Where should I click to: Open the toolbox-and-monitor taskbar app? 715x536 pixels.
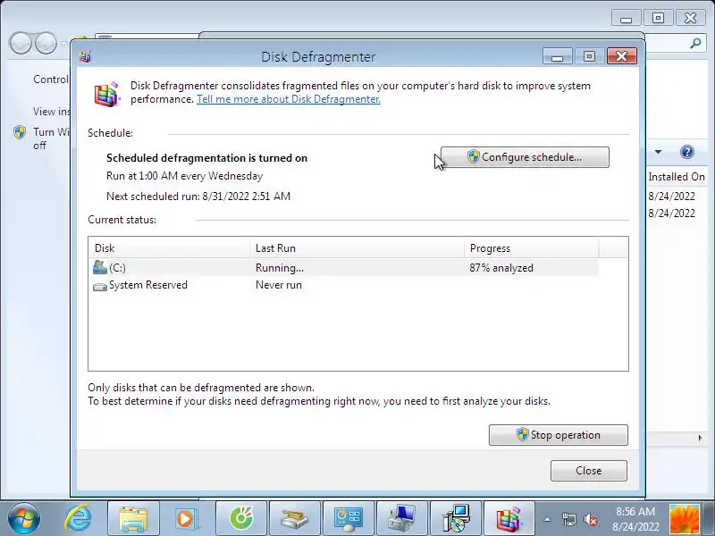402,518
